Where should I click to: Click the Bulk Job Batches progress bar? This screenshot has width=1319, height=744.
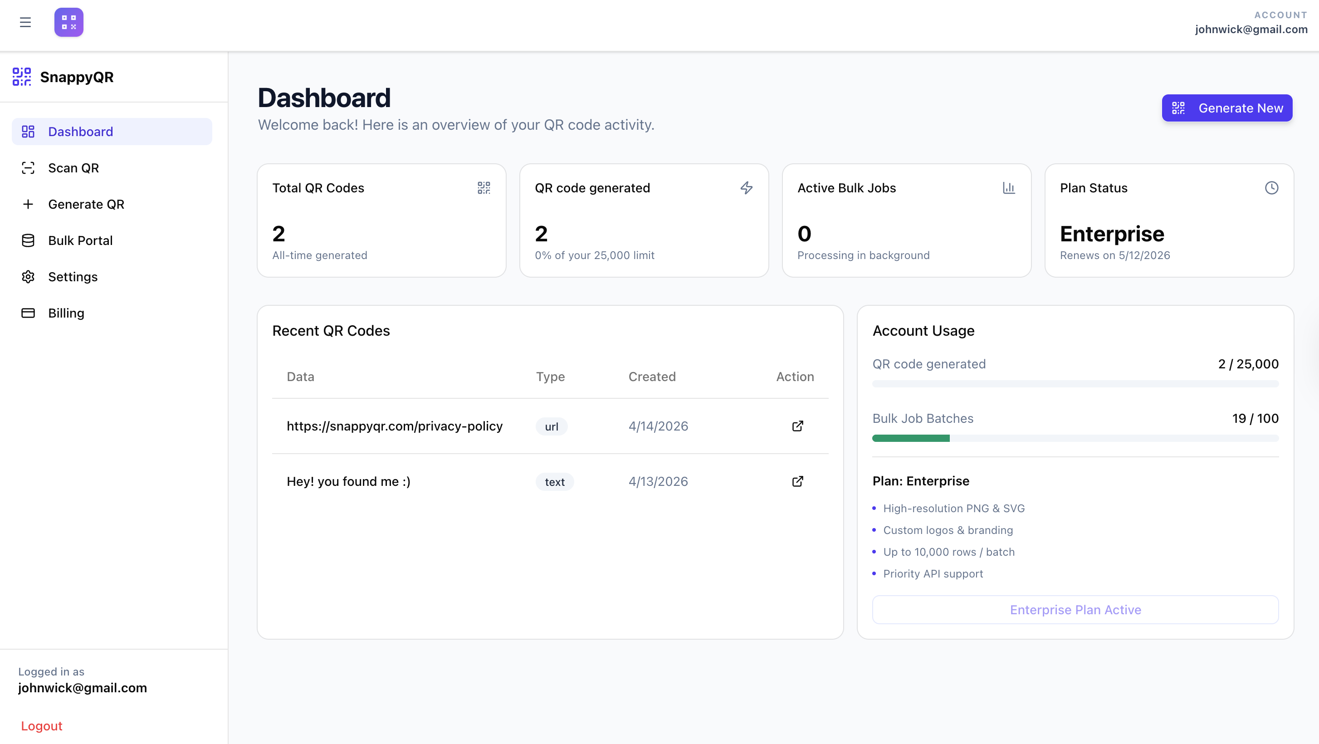point(1075,438)
